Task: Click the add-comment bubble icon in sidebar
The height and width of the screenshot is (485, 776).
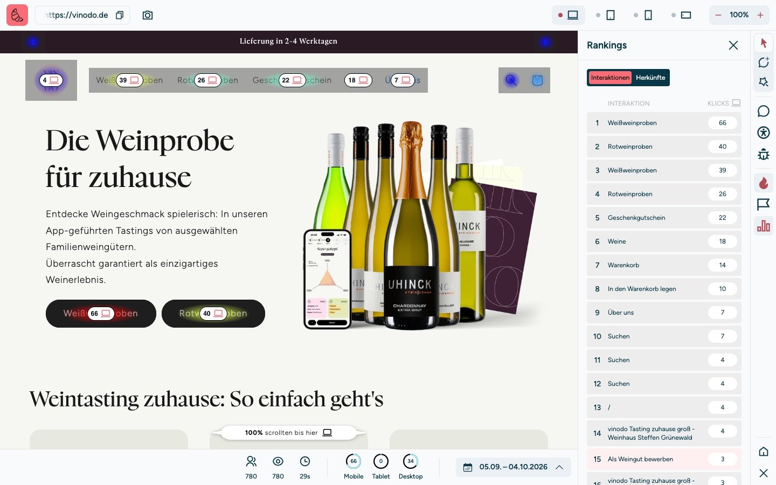Action: (764, 63)
